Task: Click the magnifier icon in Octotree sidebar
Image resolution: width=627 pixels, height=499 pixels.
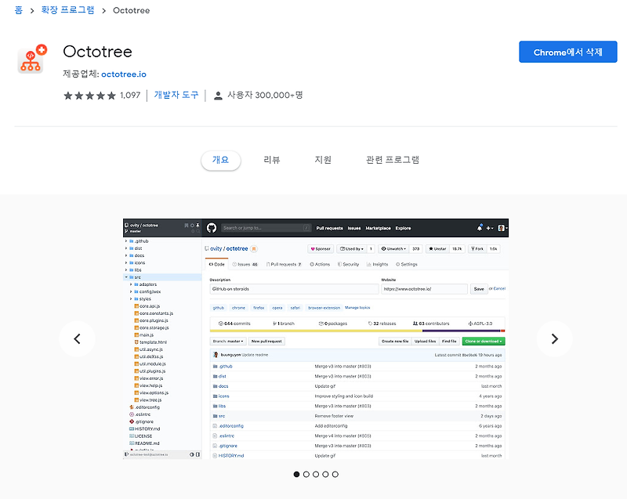Action: pos(198,231)
